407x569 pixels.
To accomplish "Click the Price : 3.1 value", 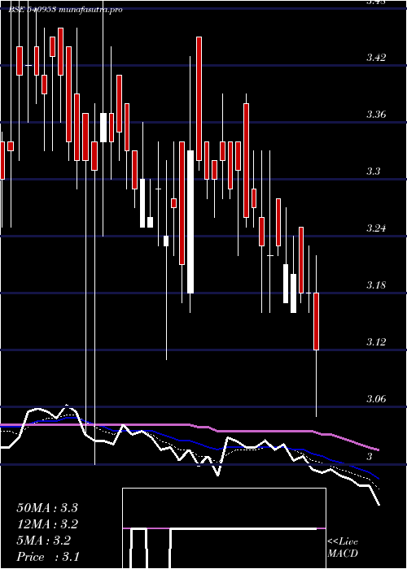I will [48, 557].
